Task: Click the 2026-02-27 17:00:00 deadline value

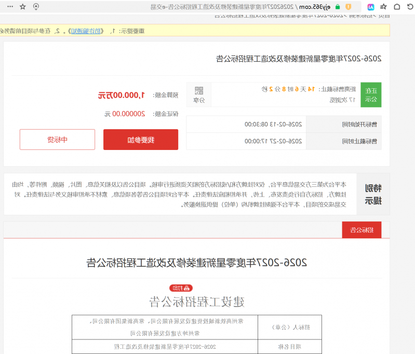Action: [x=273, y=141]
